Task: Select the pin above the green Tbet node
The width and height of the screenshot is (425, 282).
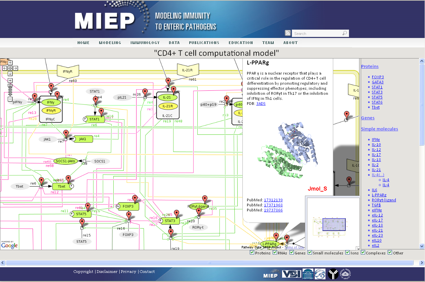Action: point(68,179)
